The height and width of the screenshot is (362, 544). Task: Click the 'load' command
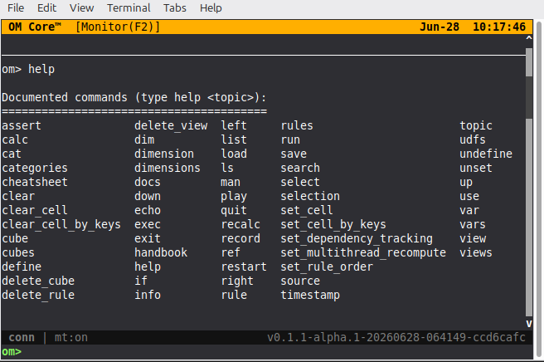234,154
